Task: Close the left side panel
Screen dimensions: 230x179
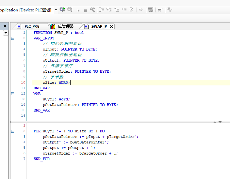Action: pyautogui.click(x=5, y=26)
